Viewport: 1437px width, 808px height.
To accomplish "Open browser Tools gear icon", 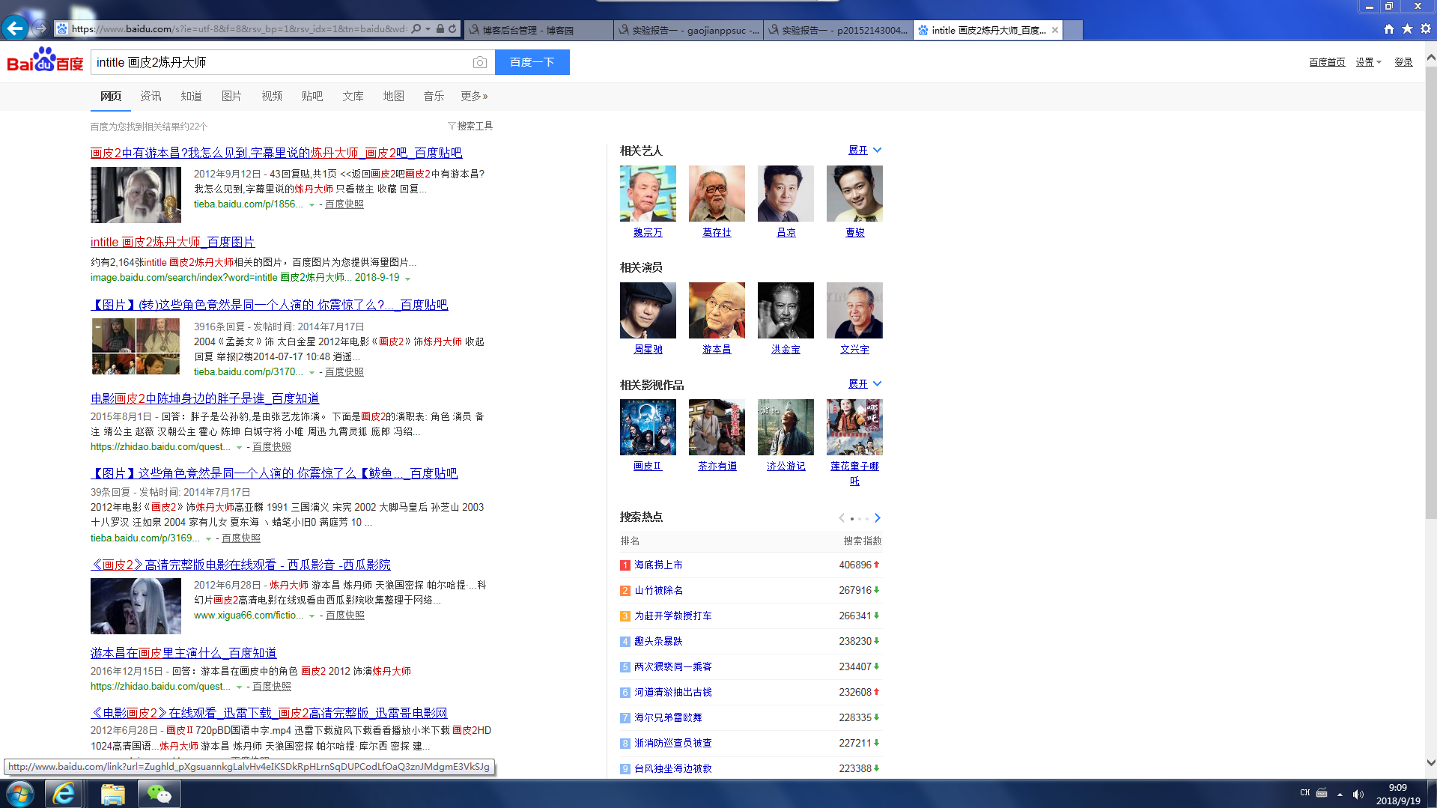I will [1425, 29].
